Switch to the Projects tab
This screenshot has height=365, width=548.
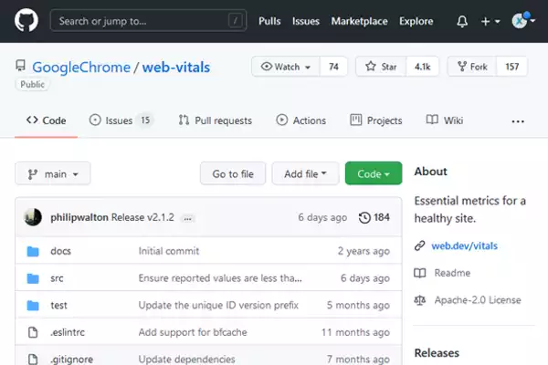click(x=376, y=120)
